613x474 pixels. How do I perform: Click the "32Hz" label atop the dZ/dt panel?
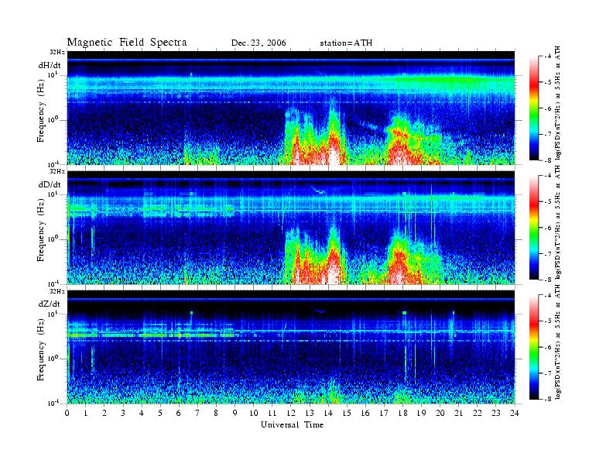click(x=57, y=291)
